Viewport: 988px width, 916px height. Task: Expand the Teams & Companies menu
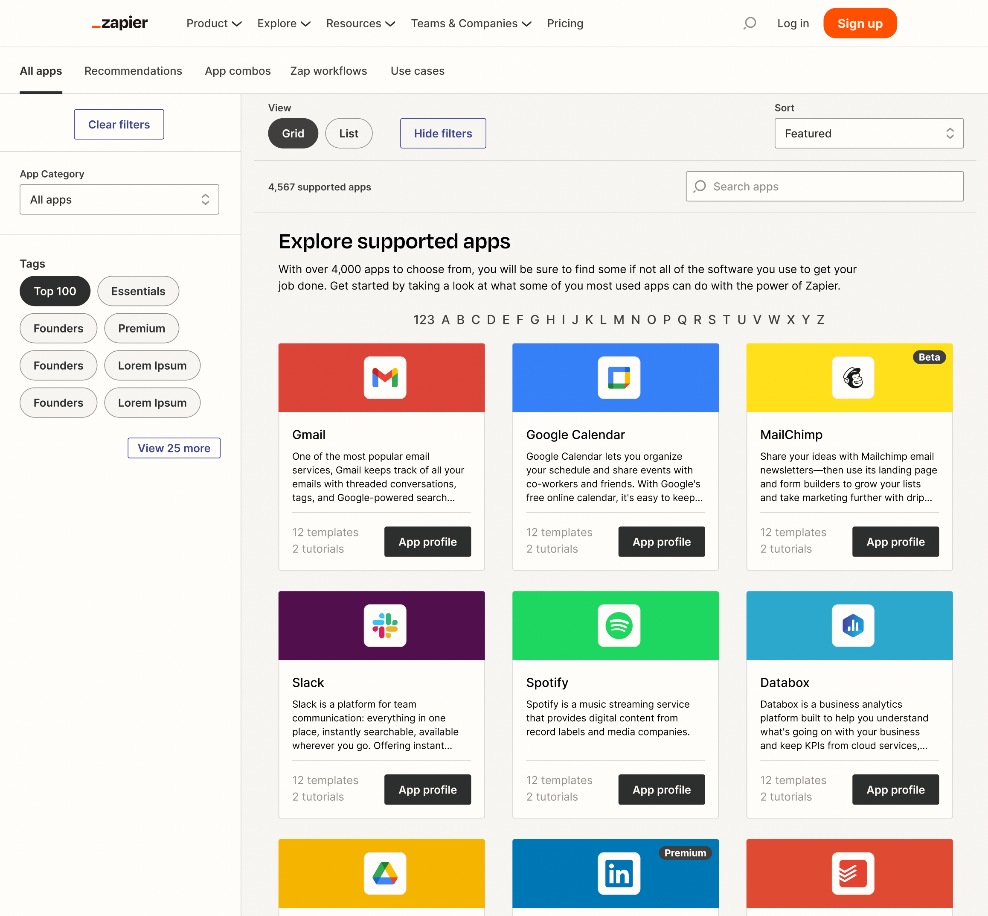(471, 23)
